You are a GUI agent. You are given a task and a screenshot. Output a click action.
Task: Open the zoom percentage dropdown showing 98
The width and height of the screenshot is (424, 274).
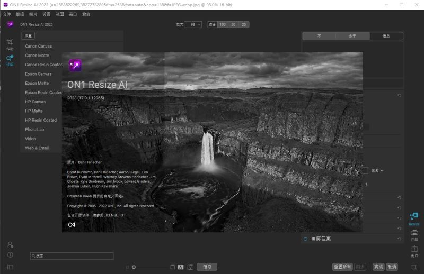(193, 24)
